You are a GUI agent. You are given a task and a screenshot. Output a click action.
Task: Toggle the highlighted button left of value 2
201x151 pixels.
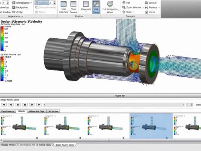click(42, 3)
